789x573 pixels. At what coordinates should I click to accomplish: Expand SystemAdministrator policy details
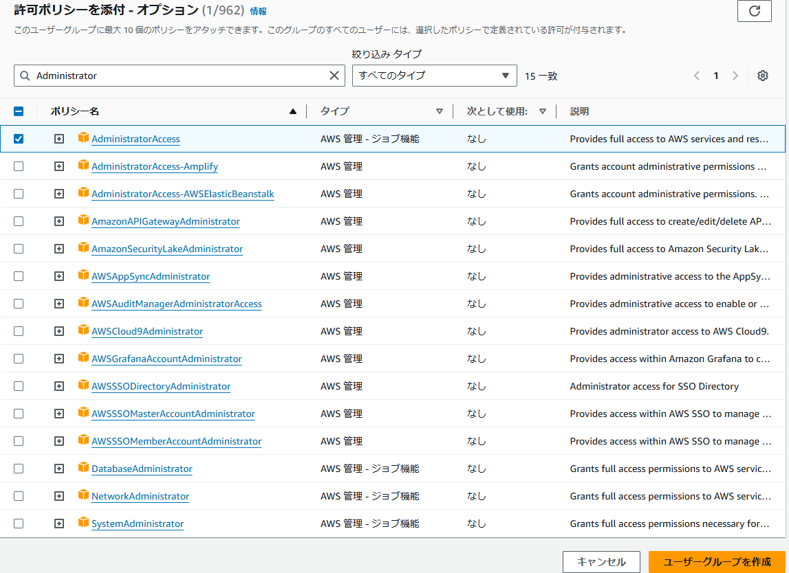pos(59,524)
